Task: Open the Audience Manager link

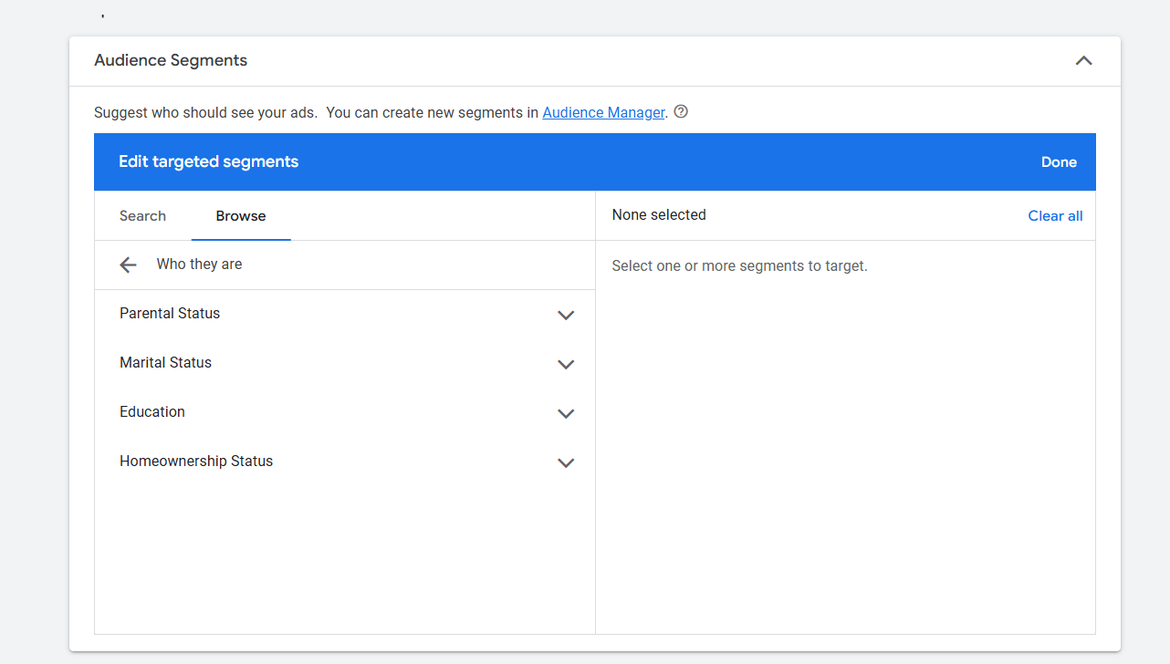Action: 603,113
